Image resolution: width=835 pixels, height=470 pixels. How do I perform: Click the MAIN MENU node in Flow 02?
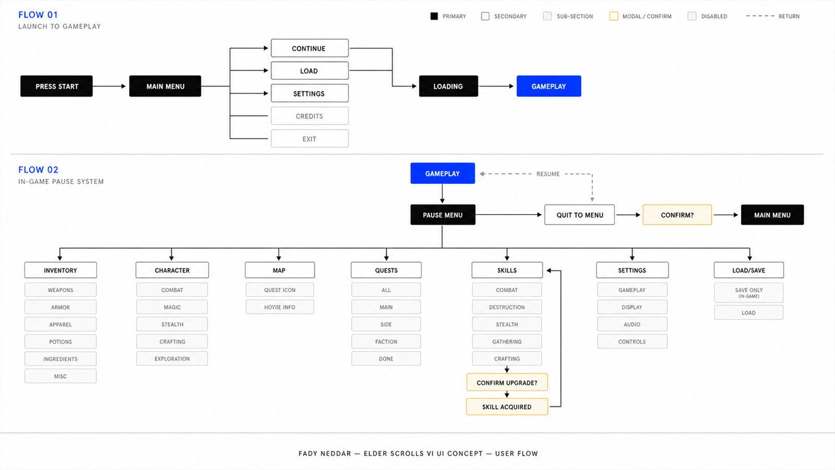tap(772, 215)
